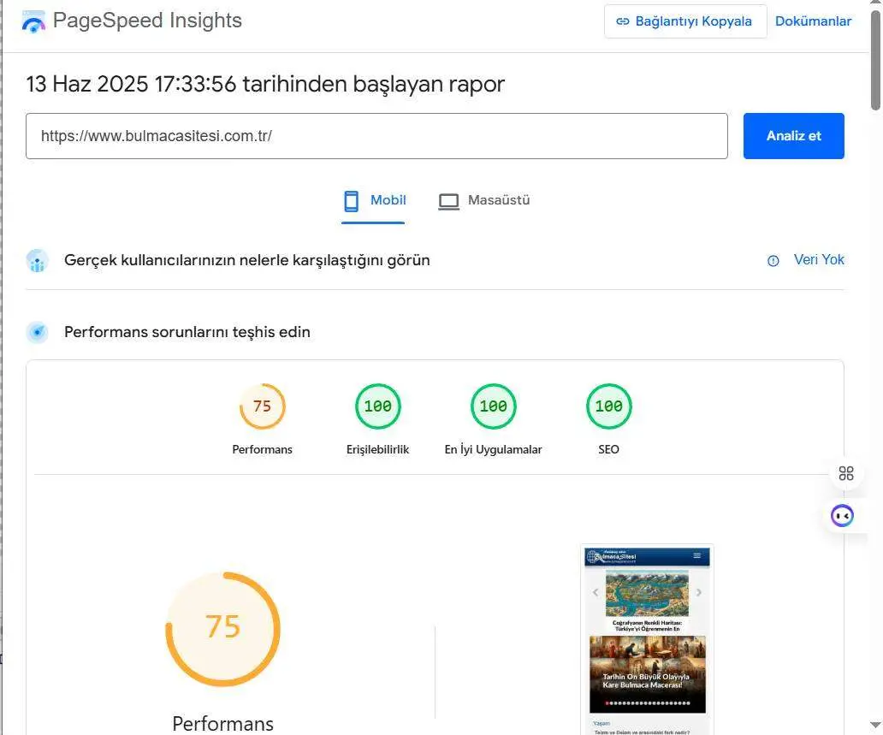
Task: Click the link icon in Bağlantıyı Kopyala
Action: pos(622,21)
